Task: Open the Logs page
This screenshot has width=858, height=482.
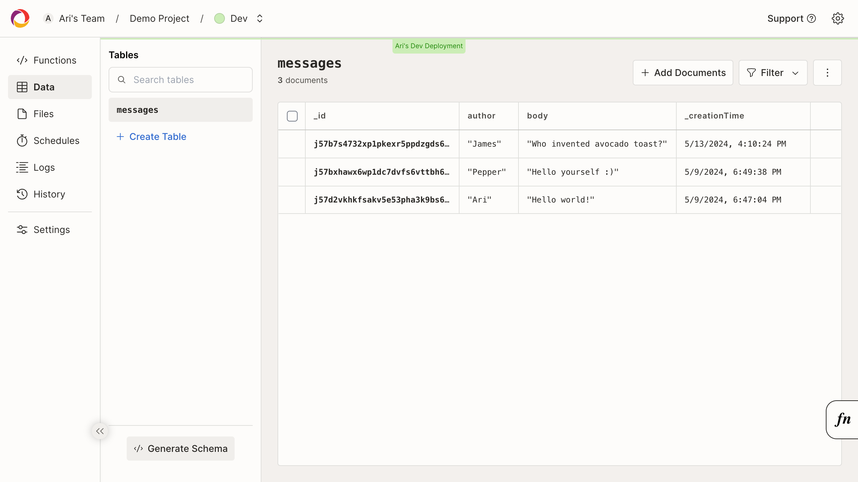Action: [50, 167]
